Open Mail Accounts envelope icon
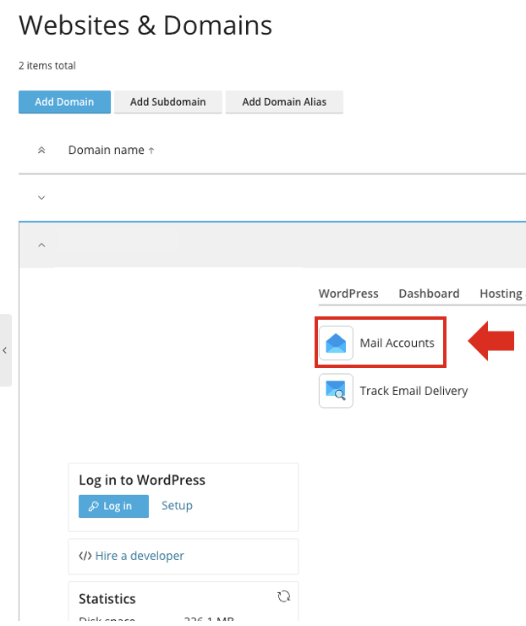This screenshot has height=626, width=526. tap(336, 343)
